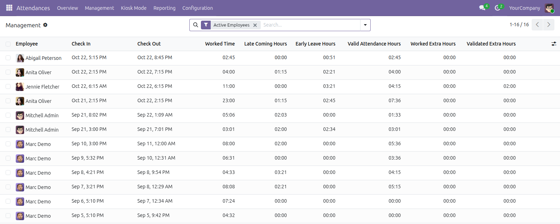This screenshot has height=224, width=560.
Task: Sort by Worked Time column
Action: click(220, 44)
